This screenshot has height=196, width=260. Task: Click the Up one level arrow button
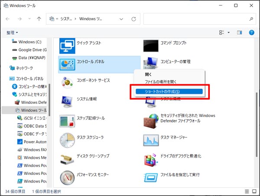click(x=39, y=19)
